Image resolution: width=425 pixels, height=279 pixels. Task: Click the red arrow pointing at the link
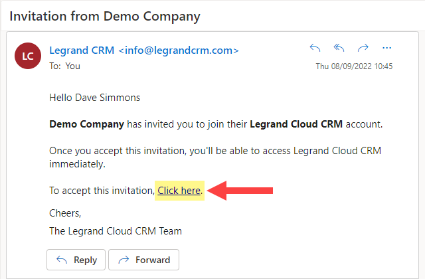coord(240,191)
